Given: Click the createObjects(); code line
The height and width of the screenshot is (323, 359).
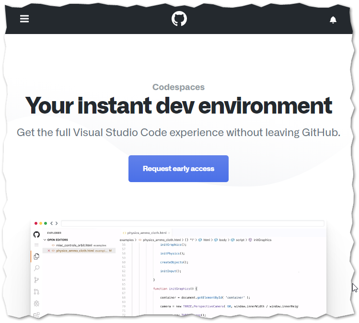Looking at the screenshot, I should click(174, 262).
